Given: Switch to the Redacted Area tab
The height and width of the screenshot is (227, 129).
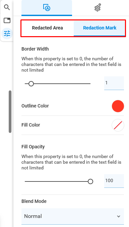Looking at the screenshot, I should coord(47,28).
